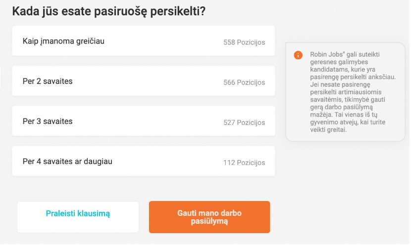This screenshot has width=411, height=245.
Task: Choose the "Per 2 savaites" answer
Action: (144, 81)
